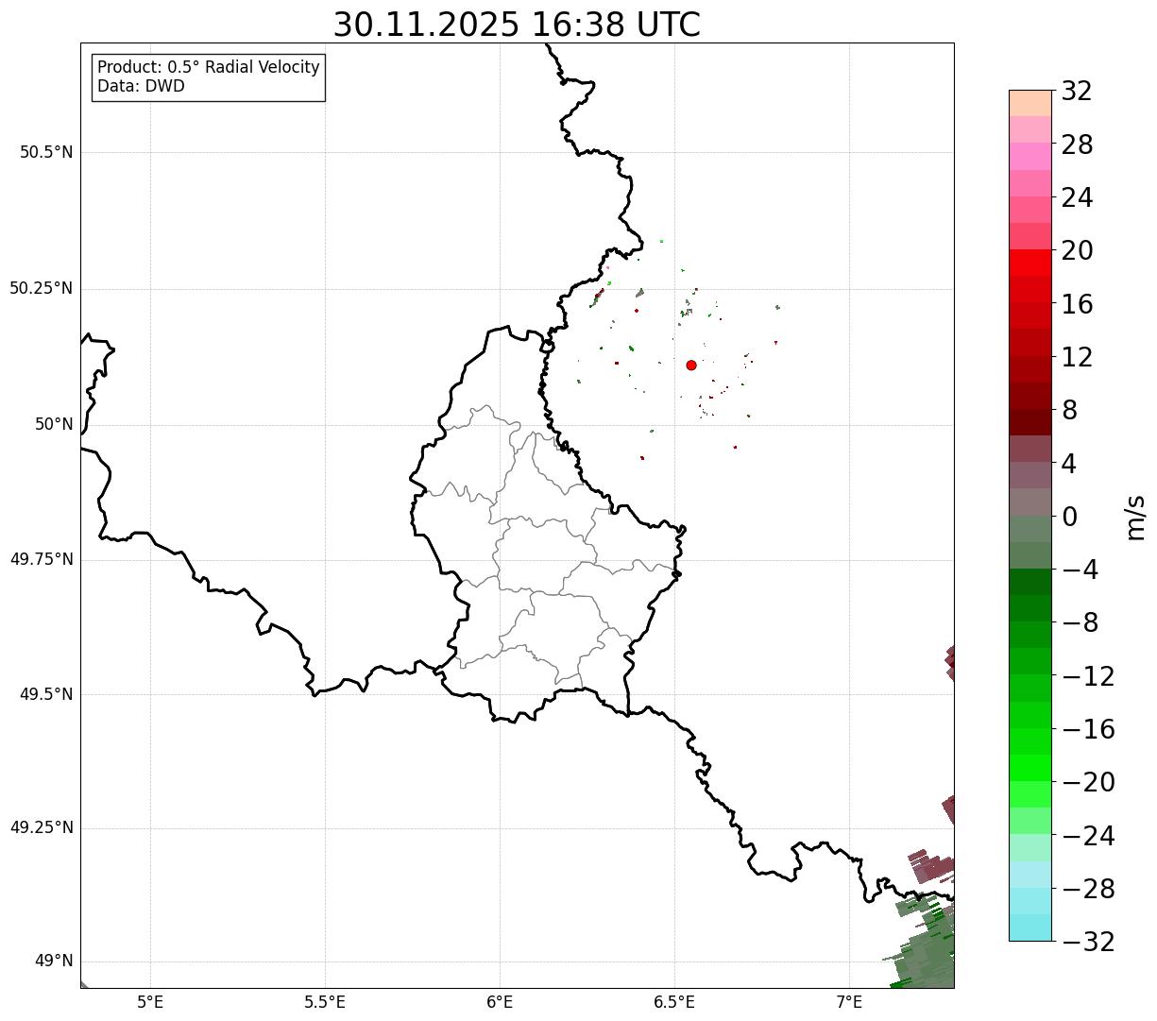Click the 49°N latitude label

coord(54,961)
